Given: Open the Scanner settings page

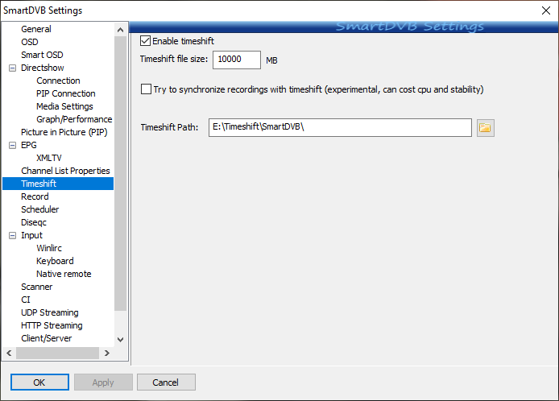Looking at the screenshot, I should point(37,287).
